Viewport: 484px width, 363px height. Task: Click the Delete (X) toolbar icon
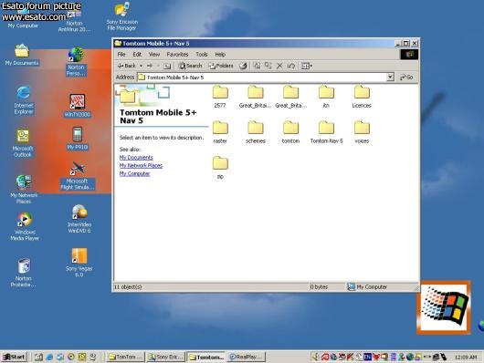click(x=279, y=66)
